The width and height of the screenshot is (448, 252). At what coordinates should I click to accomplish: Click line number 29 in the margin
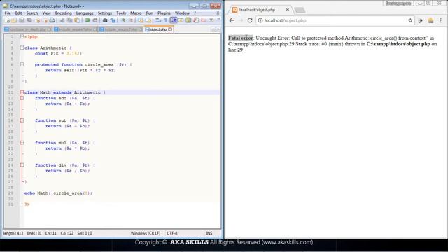10,193
